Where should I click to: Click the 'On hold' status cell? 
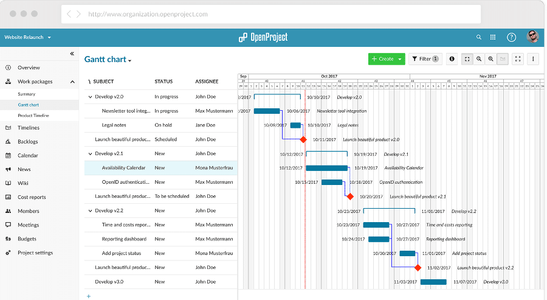[x=163, y=125]
